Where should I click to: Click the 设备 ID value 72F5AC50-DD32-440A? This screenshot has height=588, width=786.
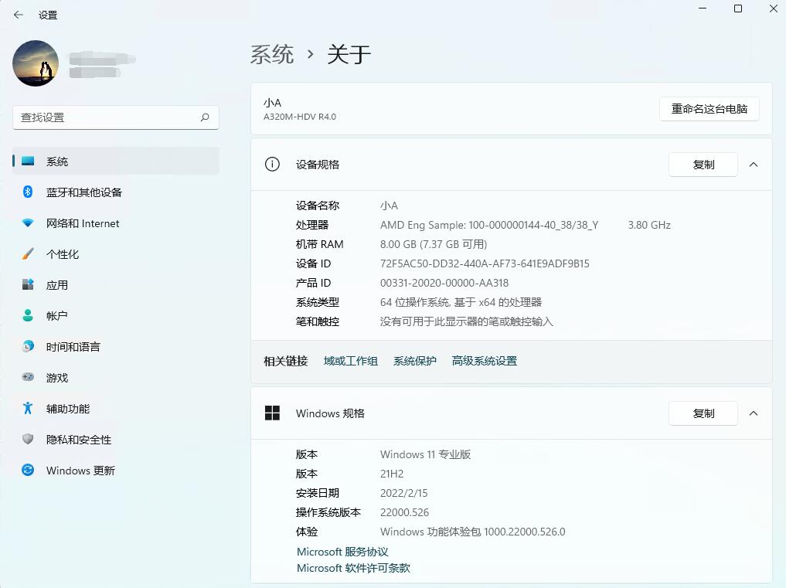[485, 263]
